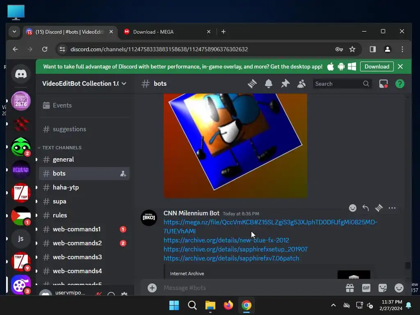This screenshot has width=420, height=315.
Task: Show hidden tray icons chevron
Action: coord(333,305)
